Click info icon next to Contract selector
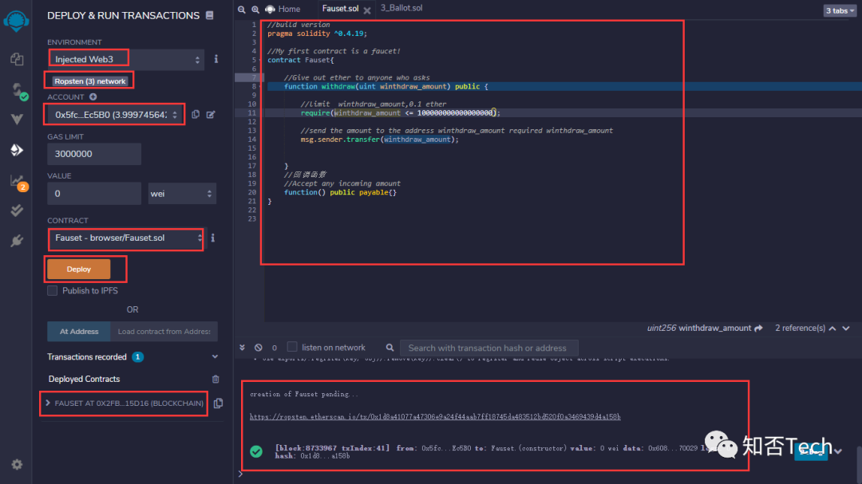Image resolution: width=862 pixels, height=484 pixels. click(x=213, y=238)
